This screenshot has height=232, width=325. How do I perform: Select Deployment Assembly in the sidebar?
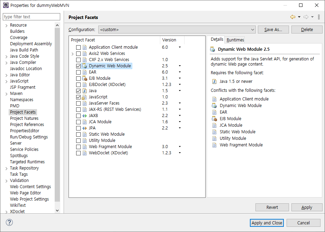click(x=31, y=44)
